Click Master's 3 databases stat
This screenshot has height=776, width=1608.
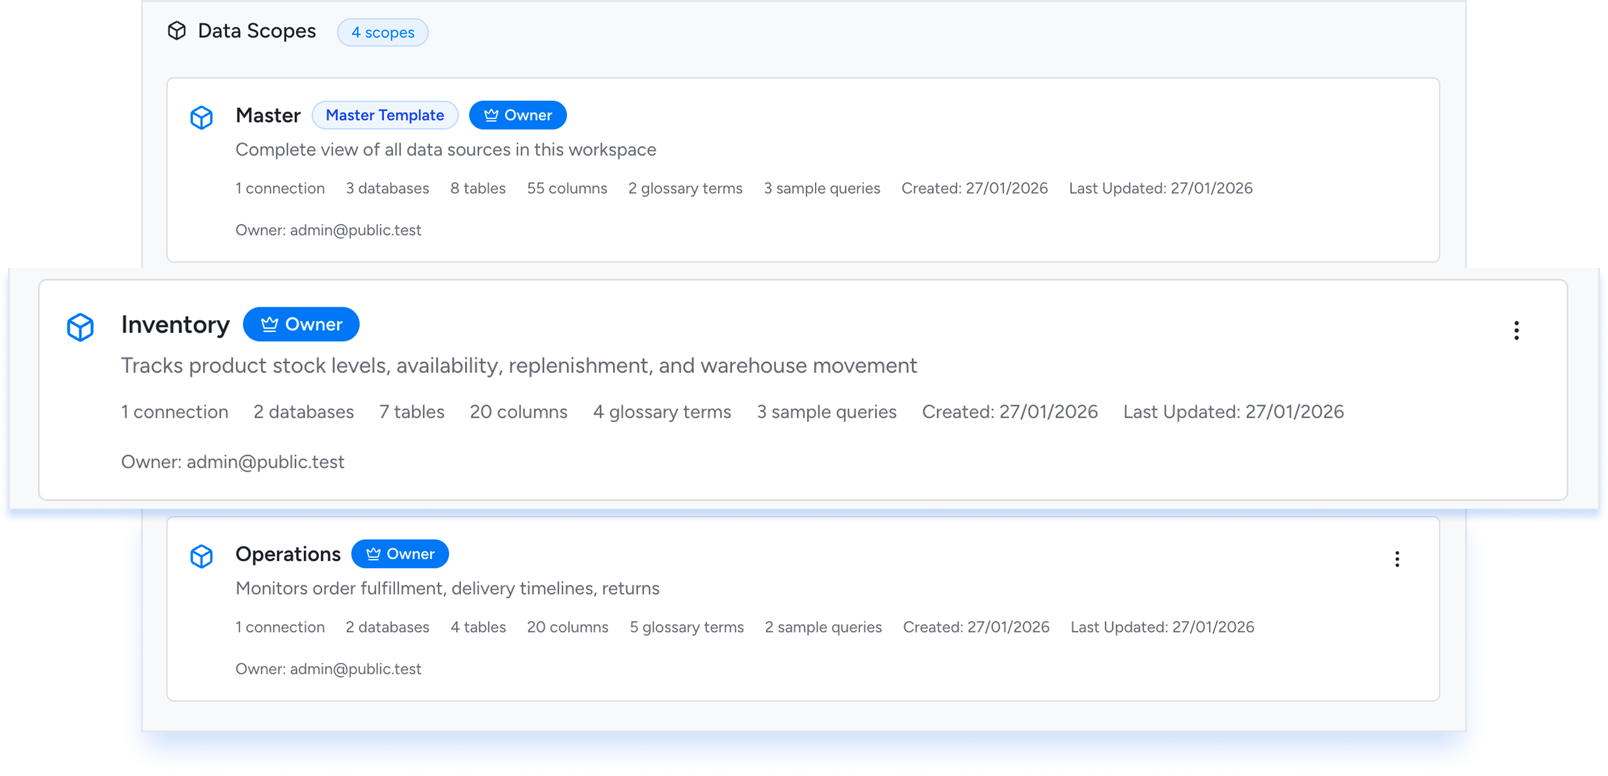coord(387,189)
